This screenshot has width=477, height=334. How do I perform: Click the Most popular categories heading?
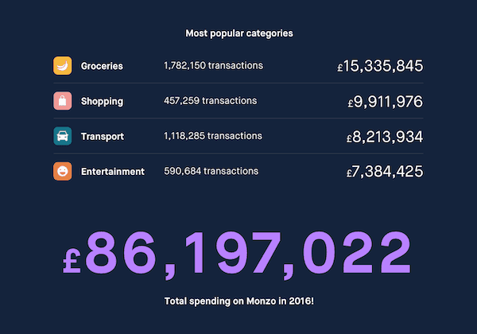point(239,33)
